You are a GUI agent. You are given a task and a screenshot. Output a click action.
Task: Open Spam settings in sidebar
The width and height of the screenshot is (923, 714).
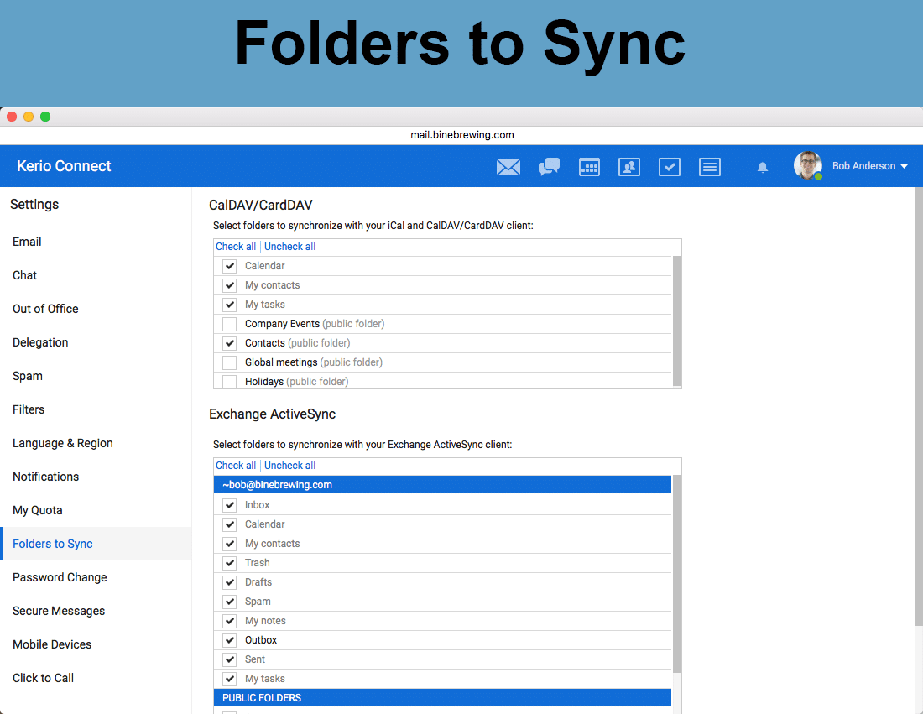pos(28,376)
